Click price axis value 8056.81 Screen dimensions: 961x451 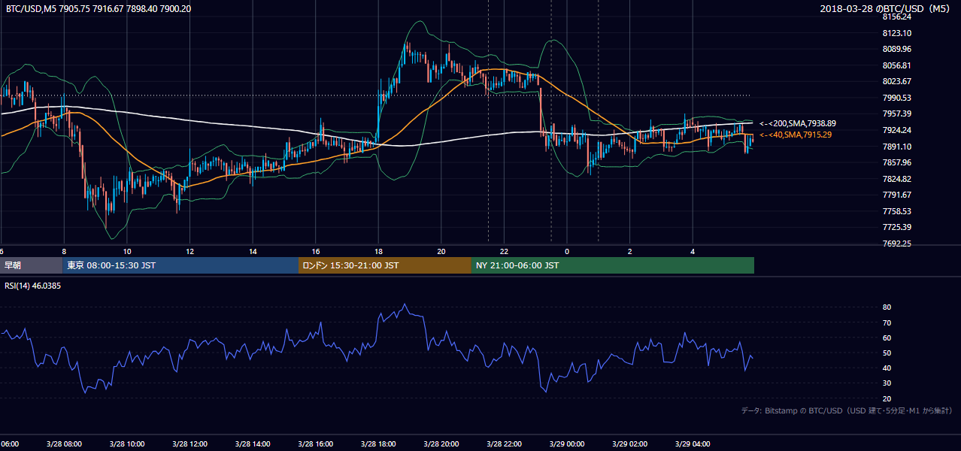(x=897, y=65)
